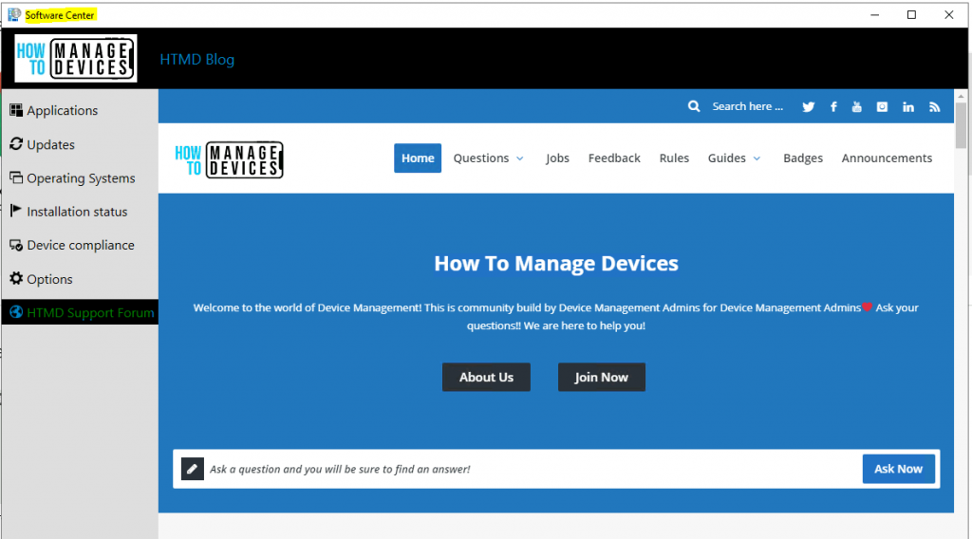
Task: Open the Feedback page
Action: click(614, 158)
